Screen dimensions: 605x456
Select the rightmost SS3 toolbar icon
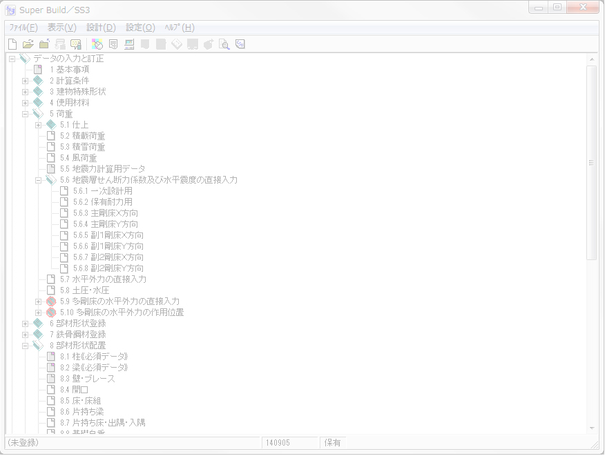[240, 43]
